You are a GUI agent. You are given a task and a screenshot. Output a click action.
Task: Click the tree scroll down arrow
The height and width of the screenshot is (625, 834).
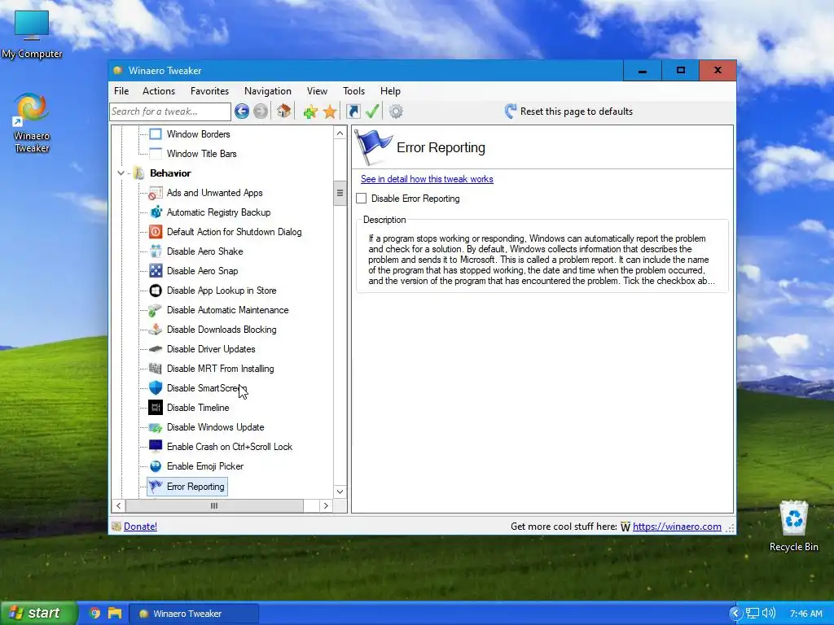click(x=340, y=492)
